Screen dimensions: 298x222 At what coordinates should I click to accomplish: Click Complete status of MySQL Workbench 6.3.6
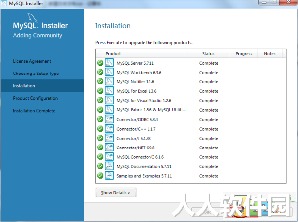coord(208,73)
